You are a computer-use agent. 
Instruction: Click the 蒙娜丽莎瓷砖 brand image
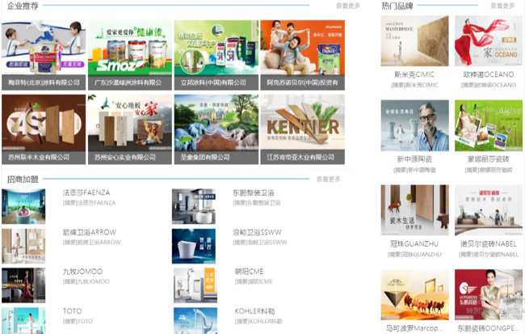coord(489,125)
